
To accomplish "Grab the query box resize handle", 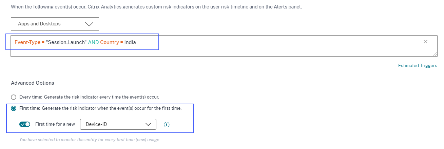I will pos(435,54).
